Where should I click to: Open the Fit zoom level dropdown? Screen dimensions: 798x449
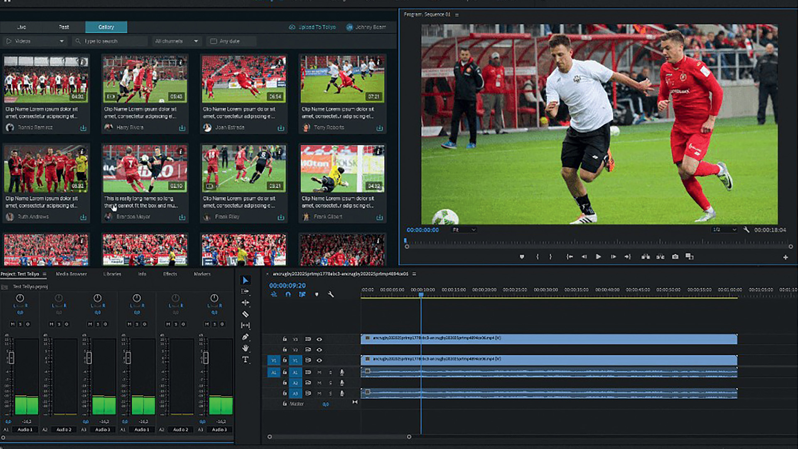(464, 230)
